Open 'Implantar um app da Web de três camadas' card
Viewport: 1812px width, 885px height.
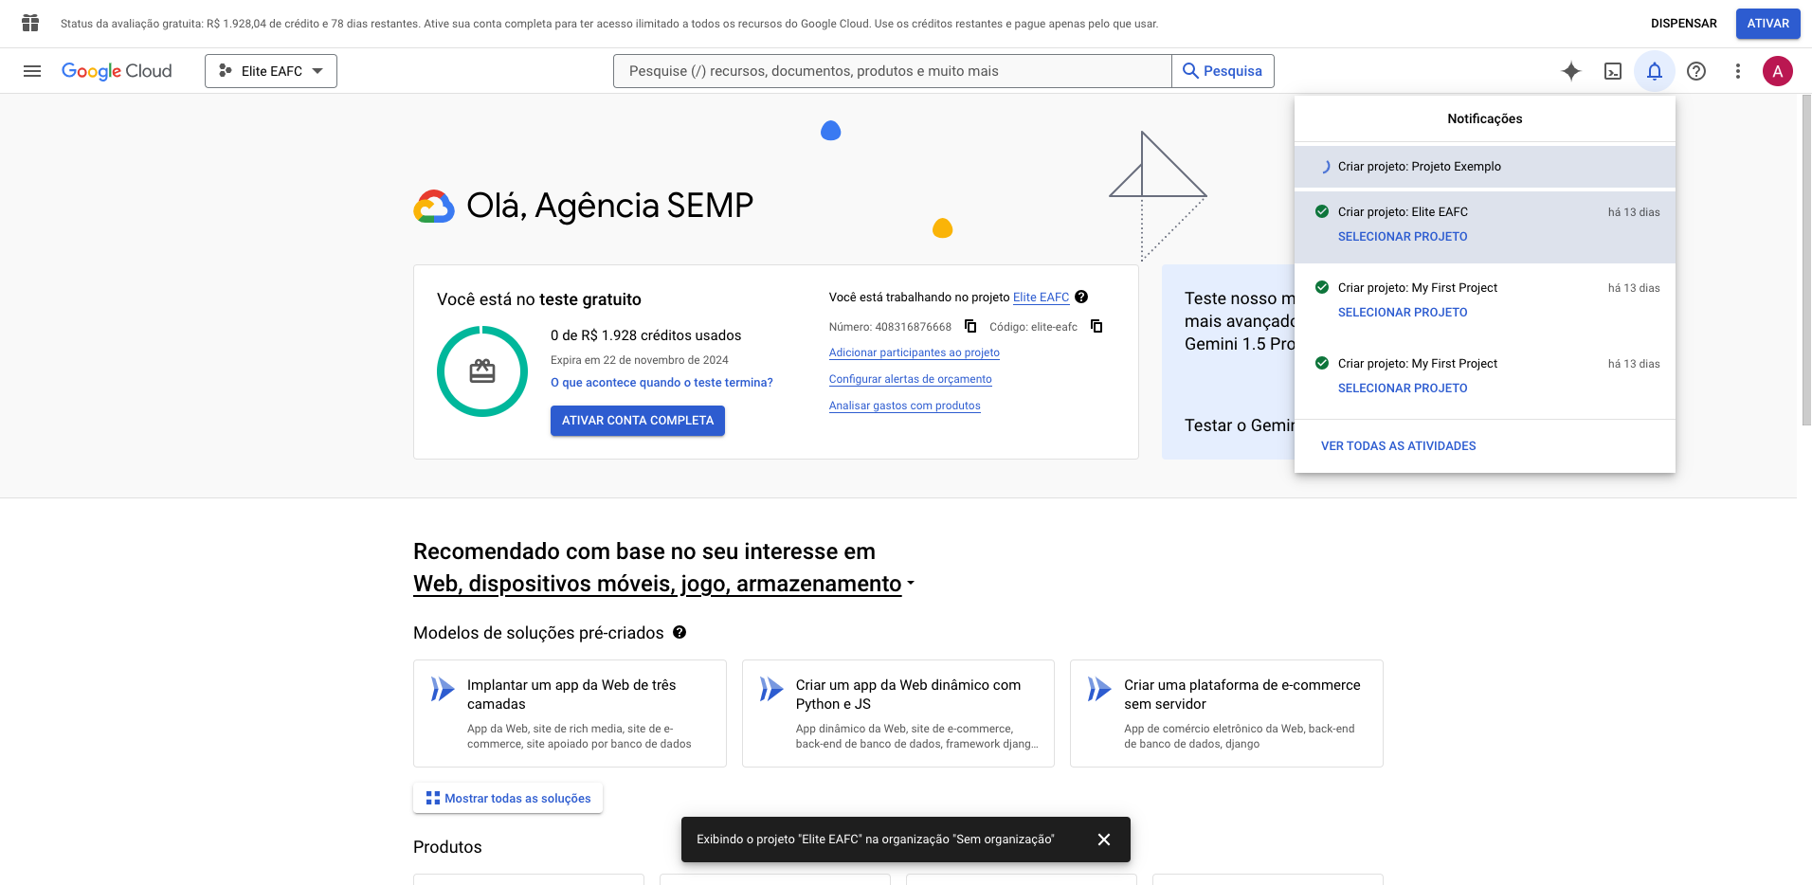[570, 713]
